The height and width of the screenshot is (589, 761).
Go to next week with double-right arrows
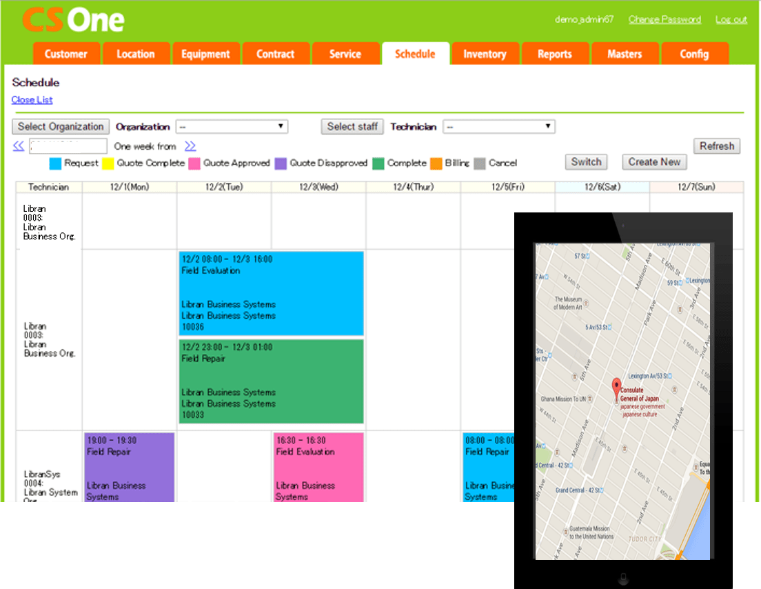click(x=190, y=146)
